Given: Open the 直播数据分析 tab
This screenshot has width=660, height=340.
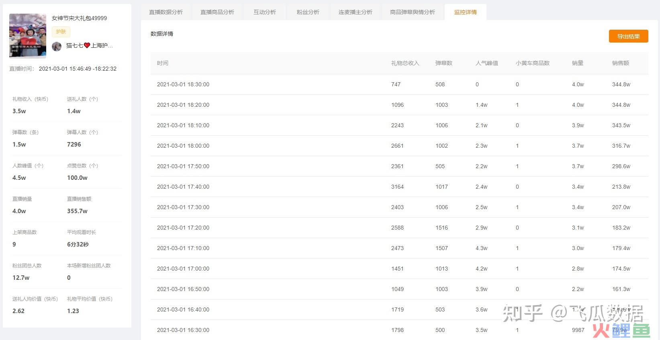Looking at the screenshot, I should [x=166, y=12].
